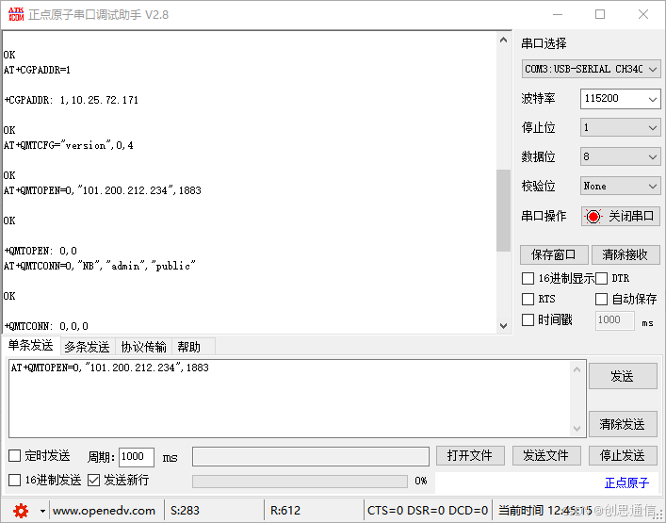Click the AT+QMTCFG="version",0,4 line
Image resolution: width=666 pixels, height=523 pixels.
click(x=69, y=146)
